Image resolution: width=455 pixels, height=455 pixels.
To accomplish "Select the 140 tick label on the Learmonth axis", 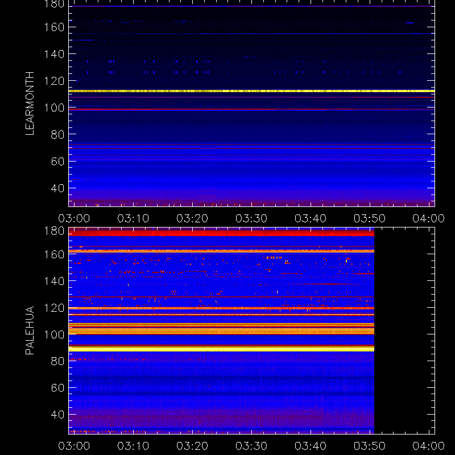I will pyautogui.click(x=54, y=54).
